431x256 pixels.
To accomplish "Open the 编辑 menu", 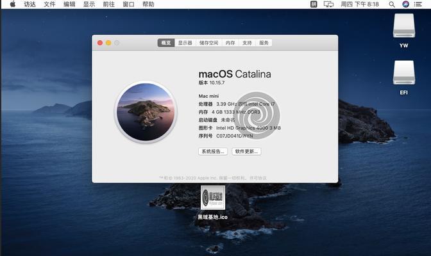I will (69, 4).
